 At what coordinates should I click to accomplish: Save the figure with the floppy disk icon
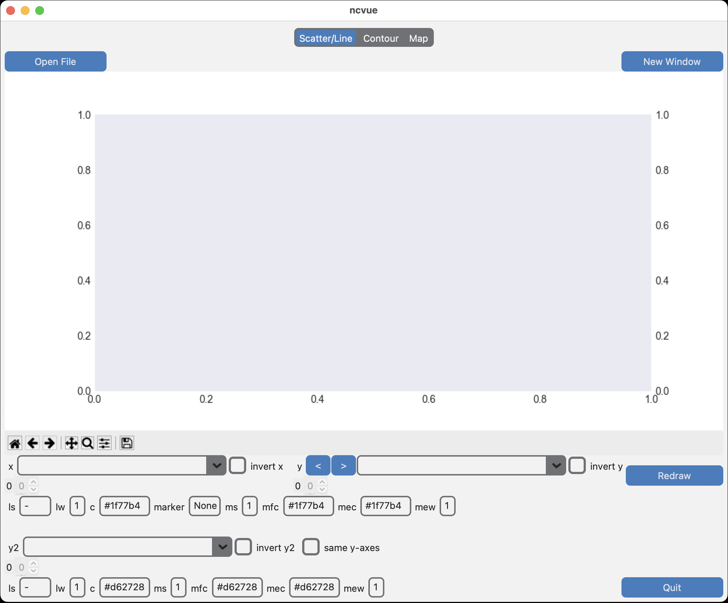(x=127, y=443)
